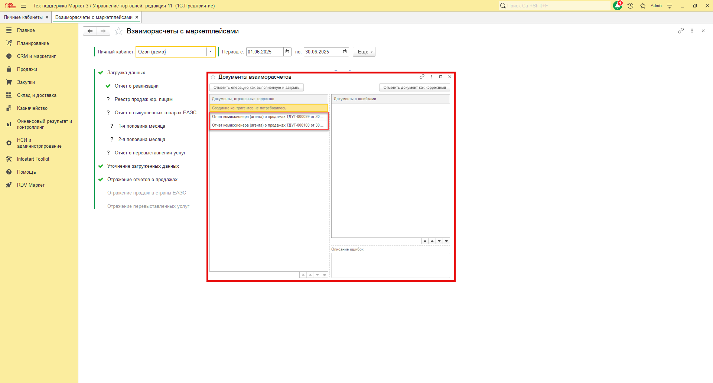
Task: Open the three-dot menu in dialog header
Action: click(432, 77)
